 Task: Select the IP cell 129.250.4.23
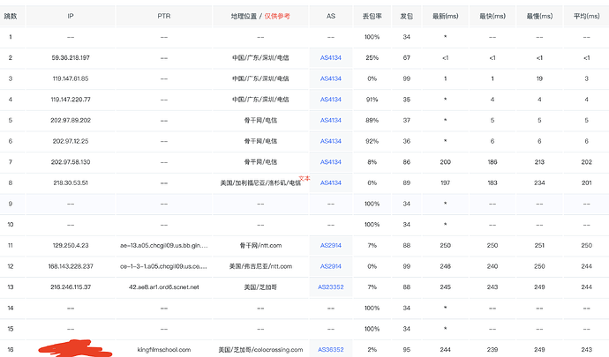point(71,245)
